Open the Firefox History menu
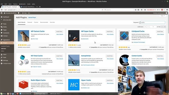The height and width of the screenshot is (95, 169). coord(15,4)
